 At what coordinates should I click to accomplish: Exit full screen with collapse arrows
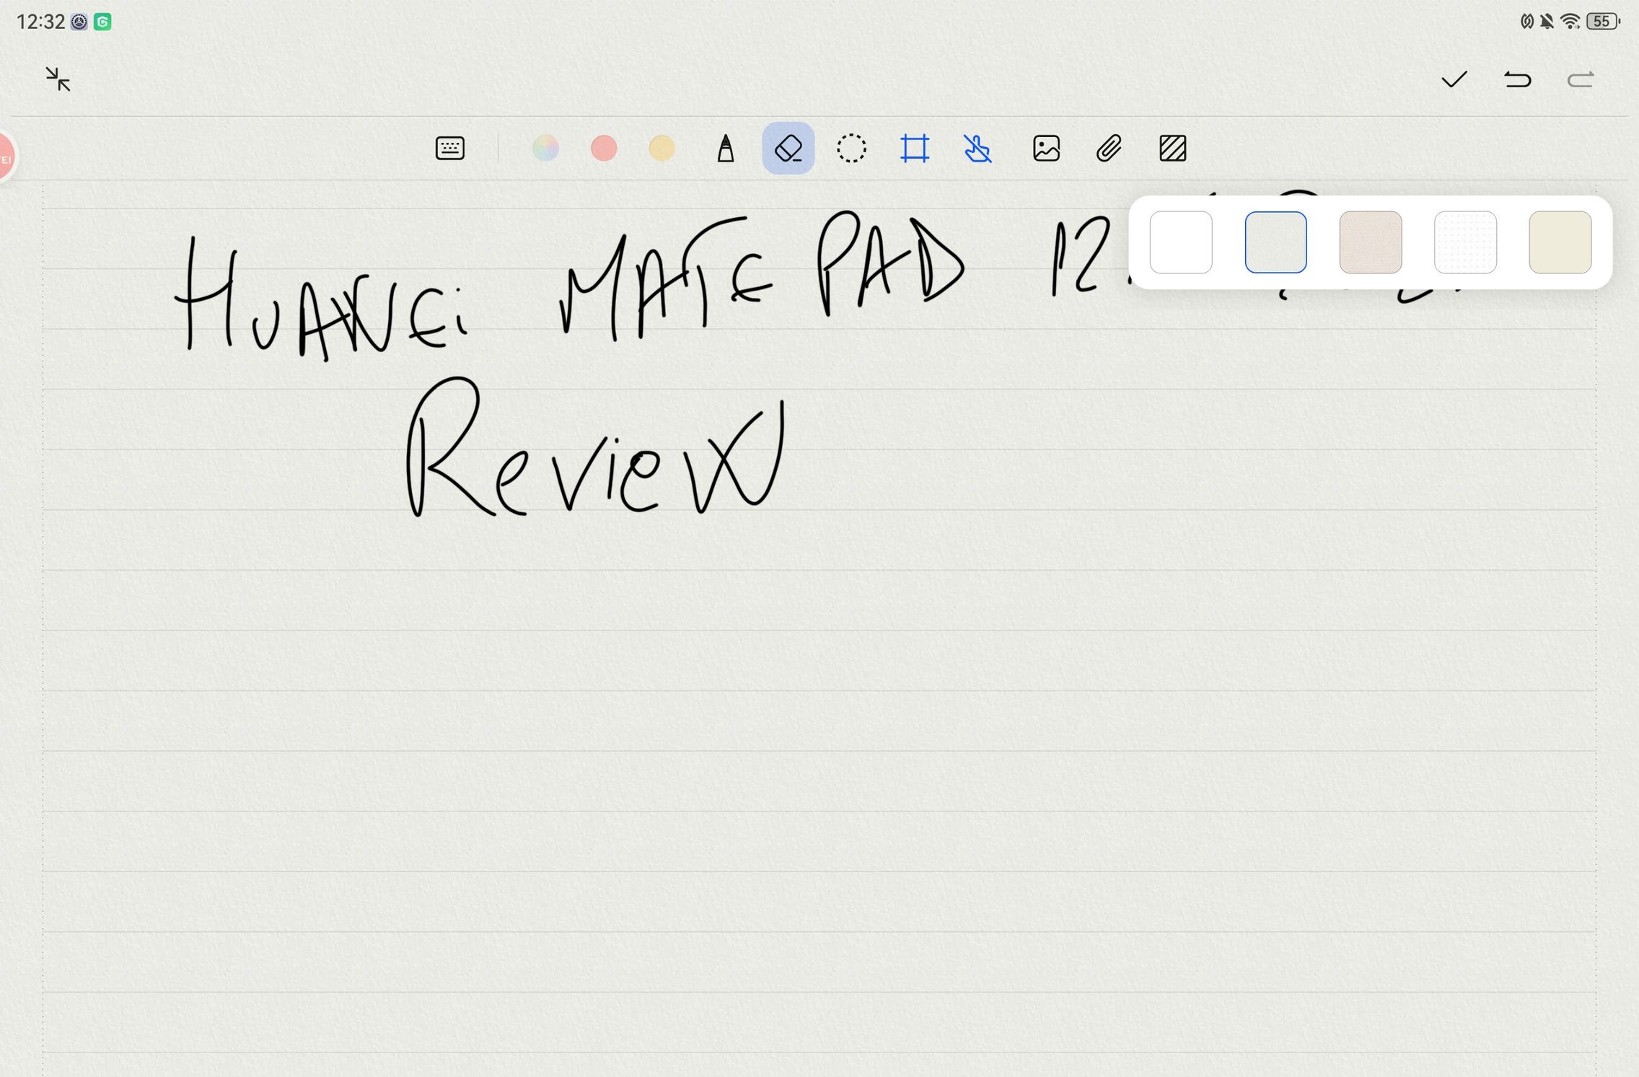coord(58,79)
